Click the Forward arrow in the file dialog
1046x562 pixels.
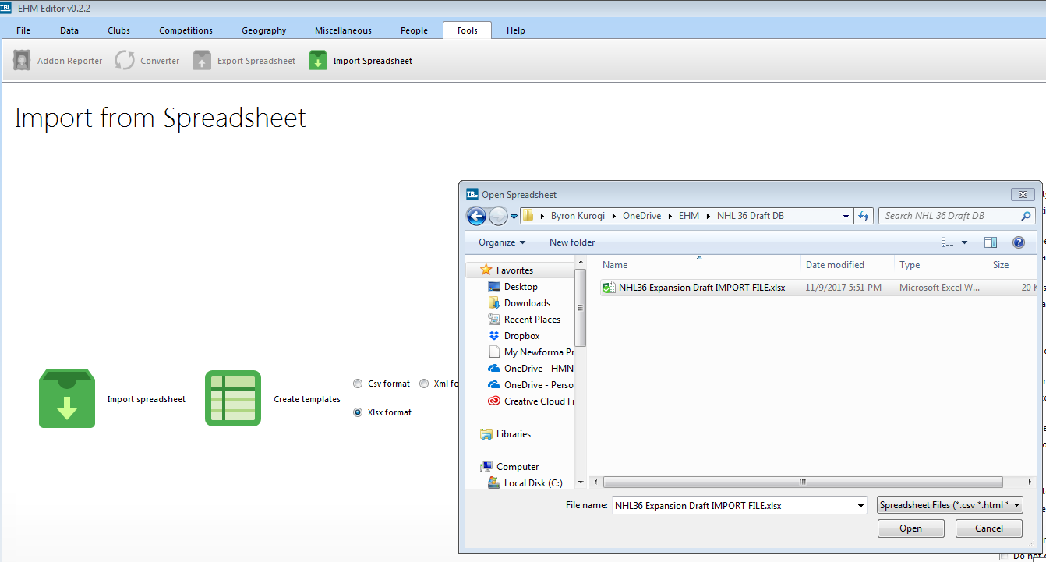pos(498,216)
